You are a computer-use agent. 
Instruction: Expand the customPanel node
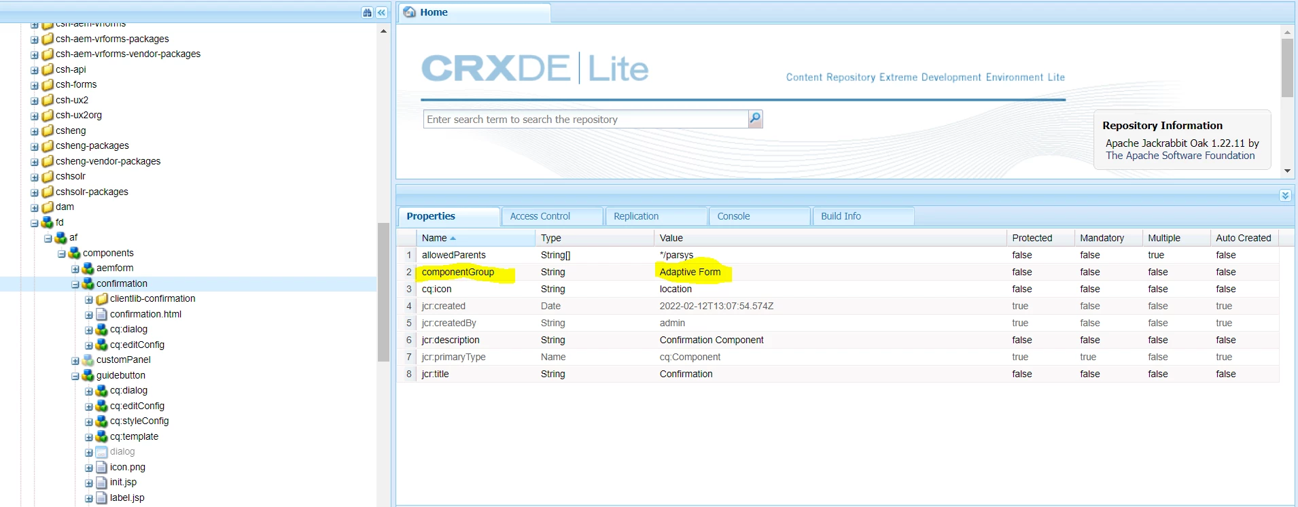tap(75, 360)
